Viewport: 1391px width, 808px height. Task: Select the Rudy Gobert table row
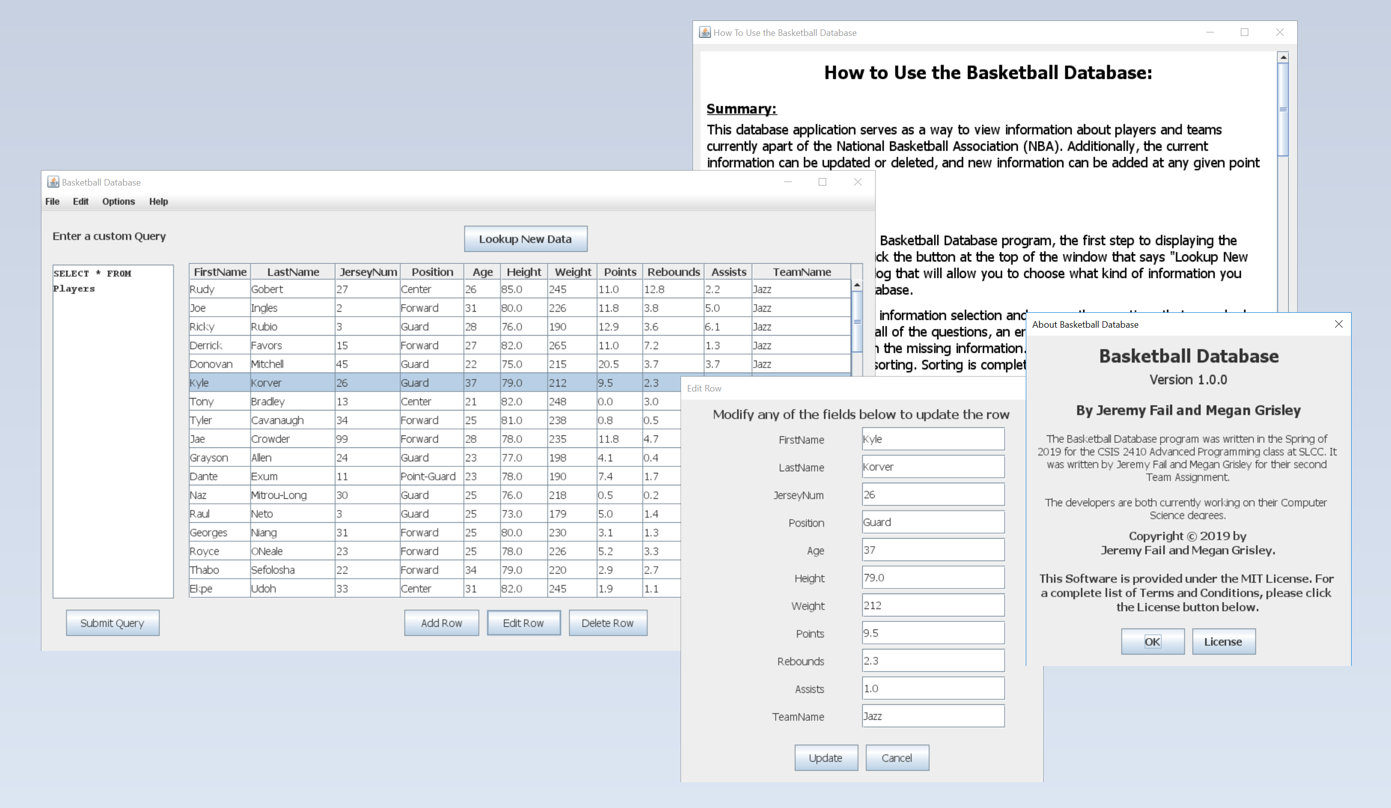pos(519,289)
